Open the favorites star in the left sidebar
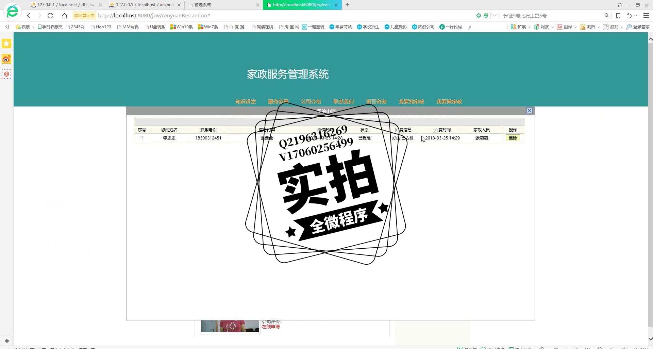Image resolution: width=653 pixels, height=349 pixels. click(x=6, y=44)
